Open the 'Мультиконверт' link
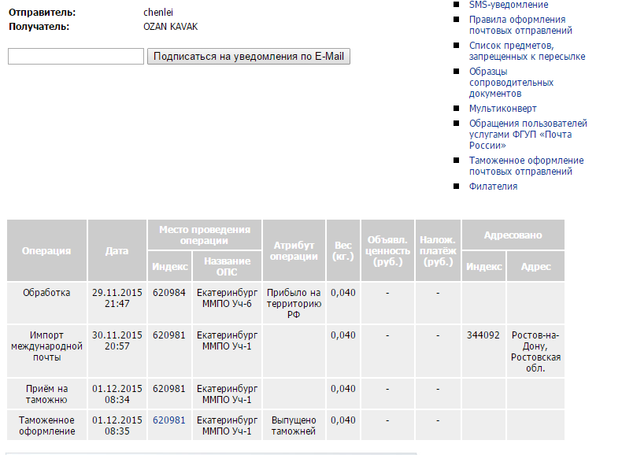This screenshot has width=622, height=455. point(502,109)
